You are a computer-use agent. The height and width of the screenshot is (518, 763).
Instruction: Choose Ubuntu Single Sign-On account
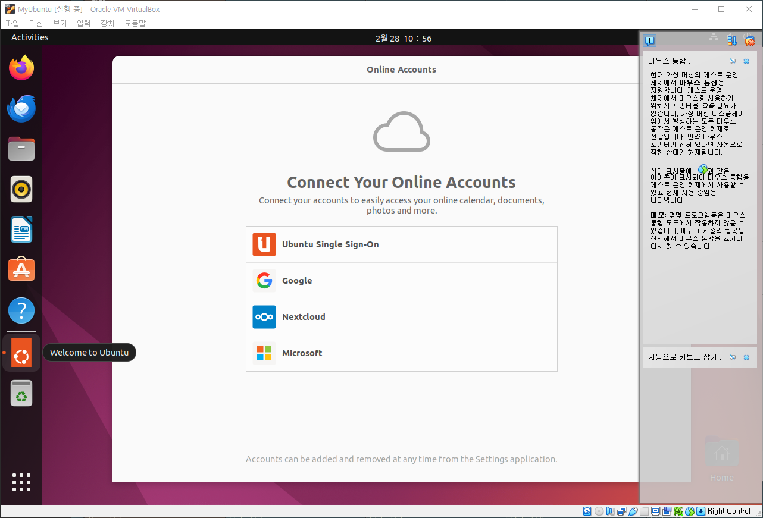pos(402,244)
